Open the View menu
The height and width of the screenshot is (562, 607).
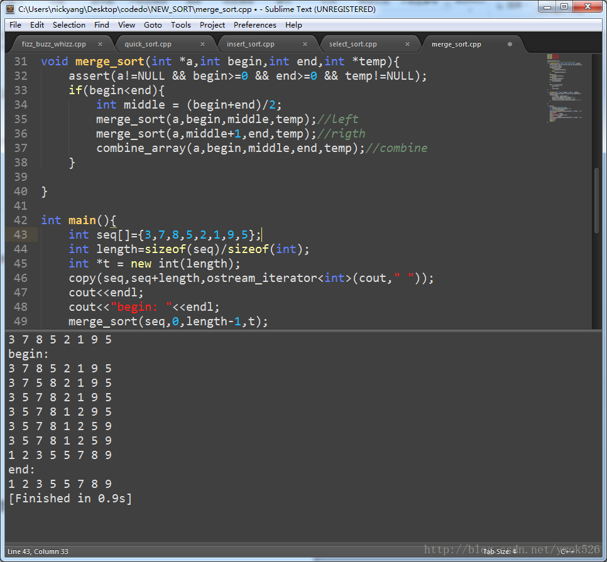[126, 24]
